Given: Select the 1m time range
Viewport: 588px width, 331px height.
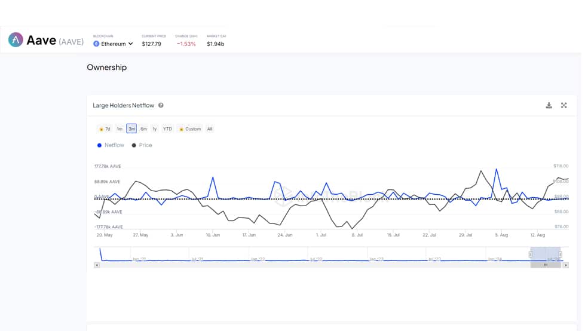Looking at the screenshot, I should [120, 129].
